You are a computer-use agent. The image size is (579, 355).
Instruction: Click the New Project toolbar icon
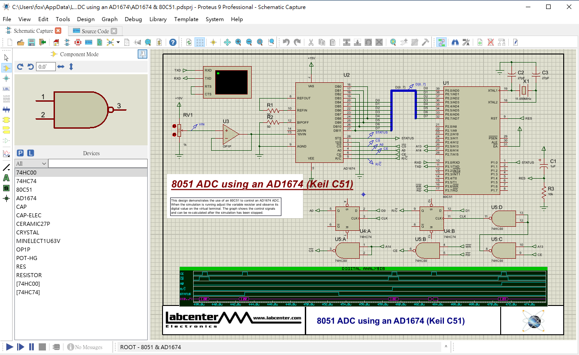click(9, 42)
